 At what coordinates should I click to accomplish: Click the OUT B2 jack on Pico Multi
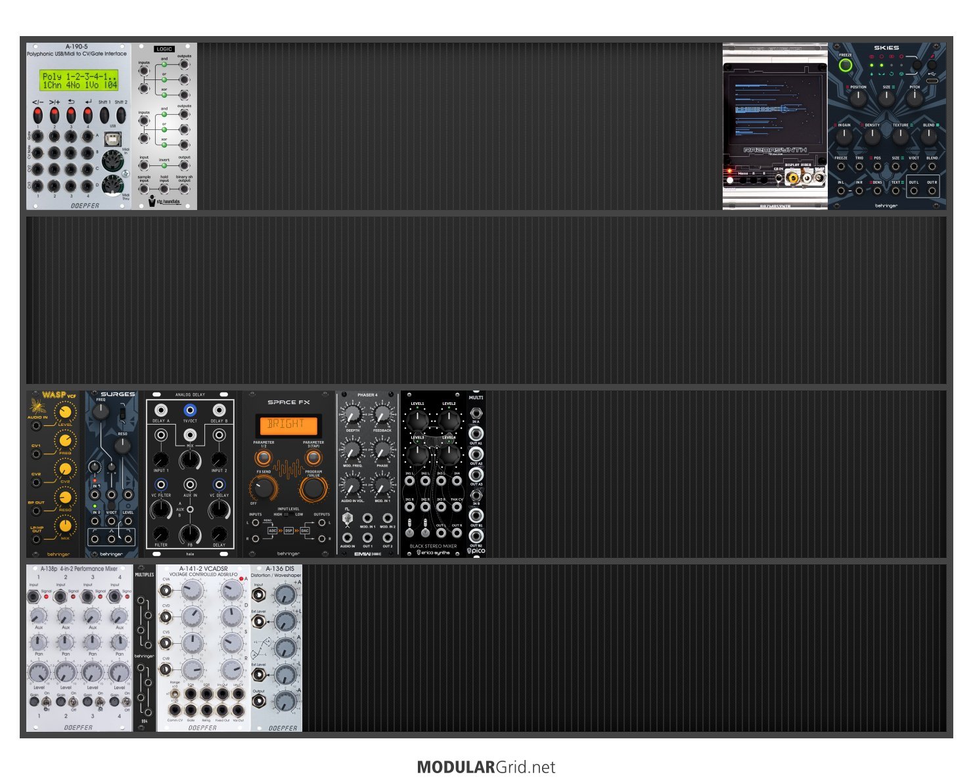[476, 536]
